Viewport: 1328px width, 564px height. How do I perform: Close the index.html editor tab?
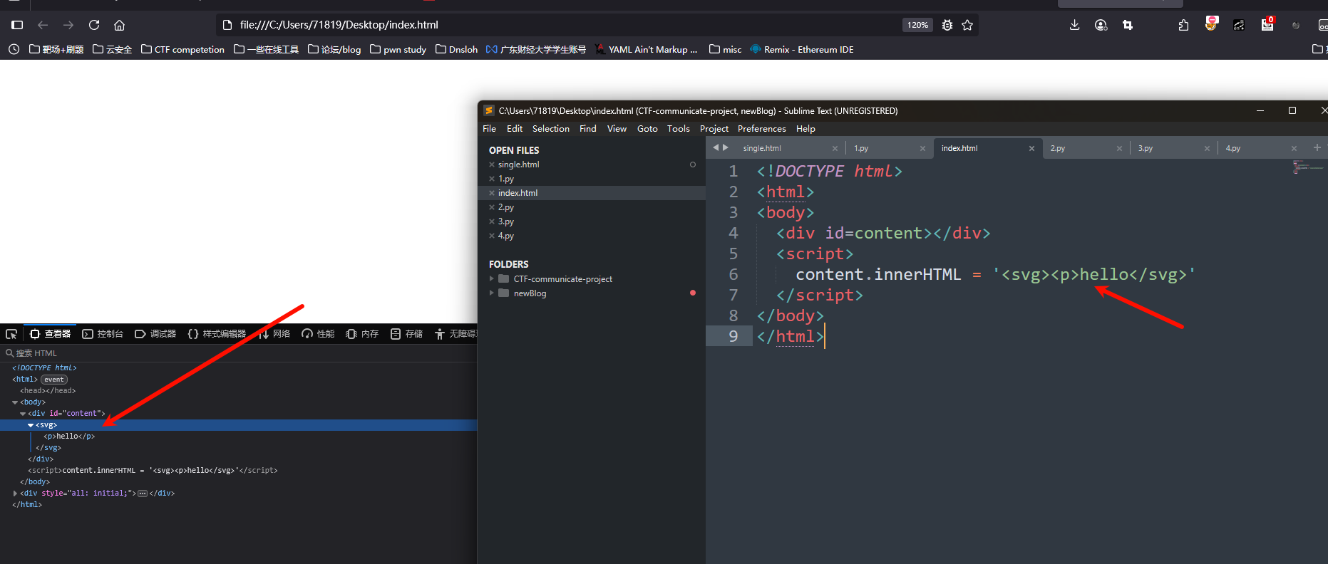[1031, 148]
